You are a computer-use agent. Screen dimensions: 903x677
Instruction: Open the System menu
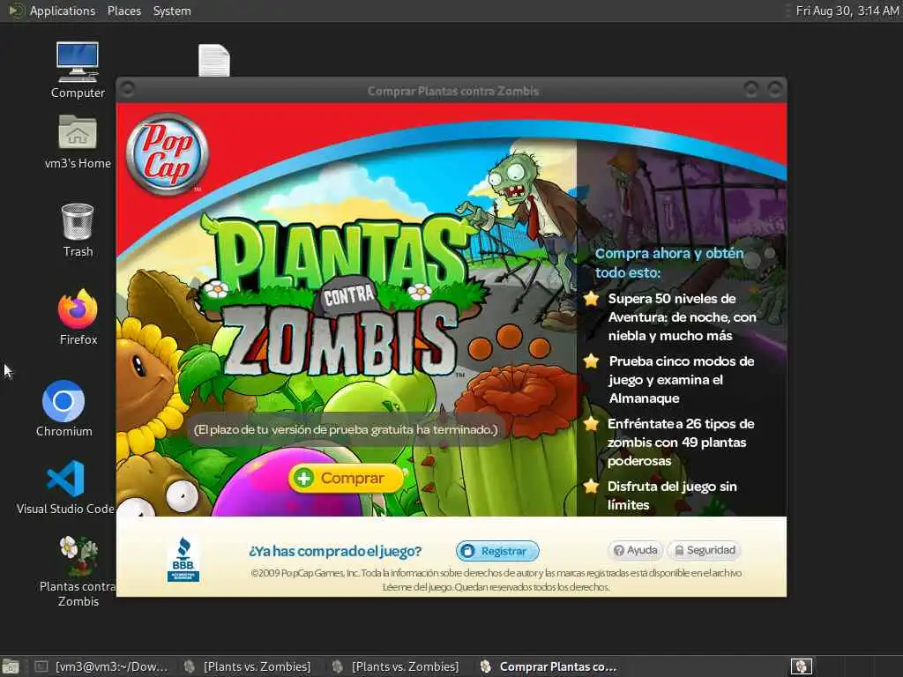[x=172, y=11]
